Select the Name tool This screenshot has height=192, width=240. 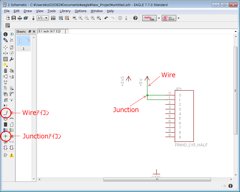click(6, 88)
